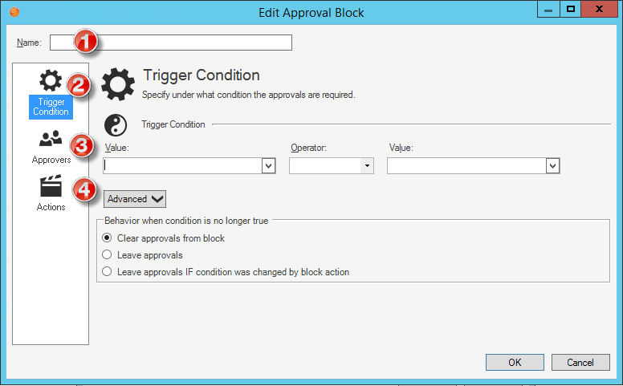Select Clear approvals from block option
The image size is (623, 386).
point(108,238)
